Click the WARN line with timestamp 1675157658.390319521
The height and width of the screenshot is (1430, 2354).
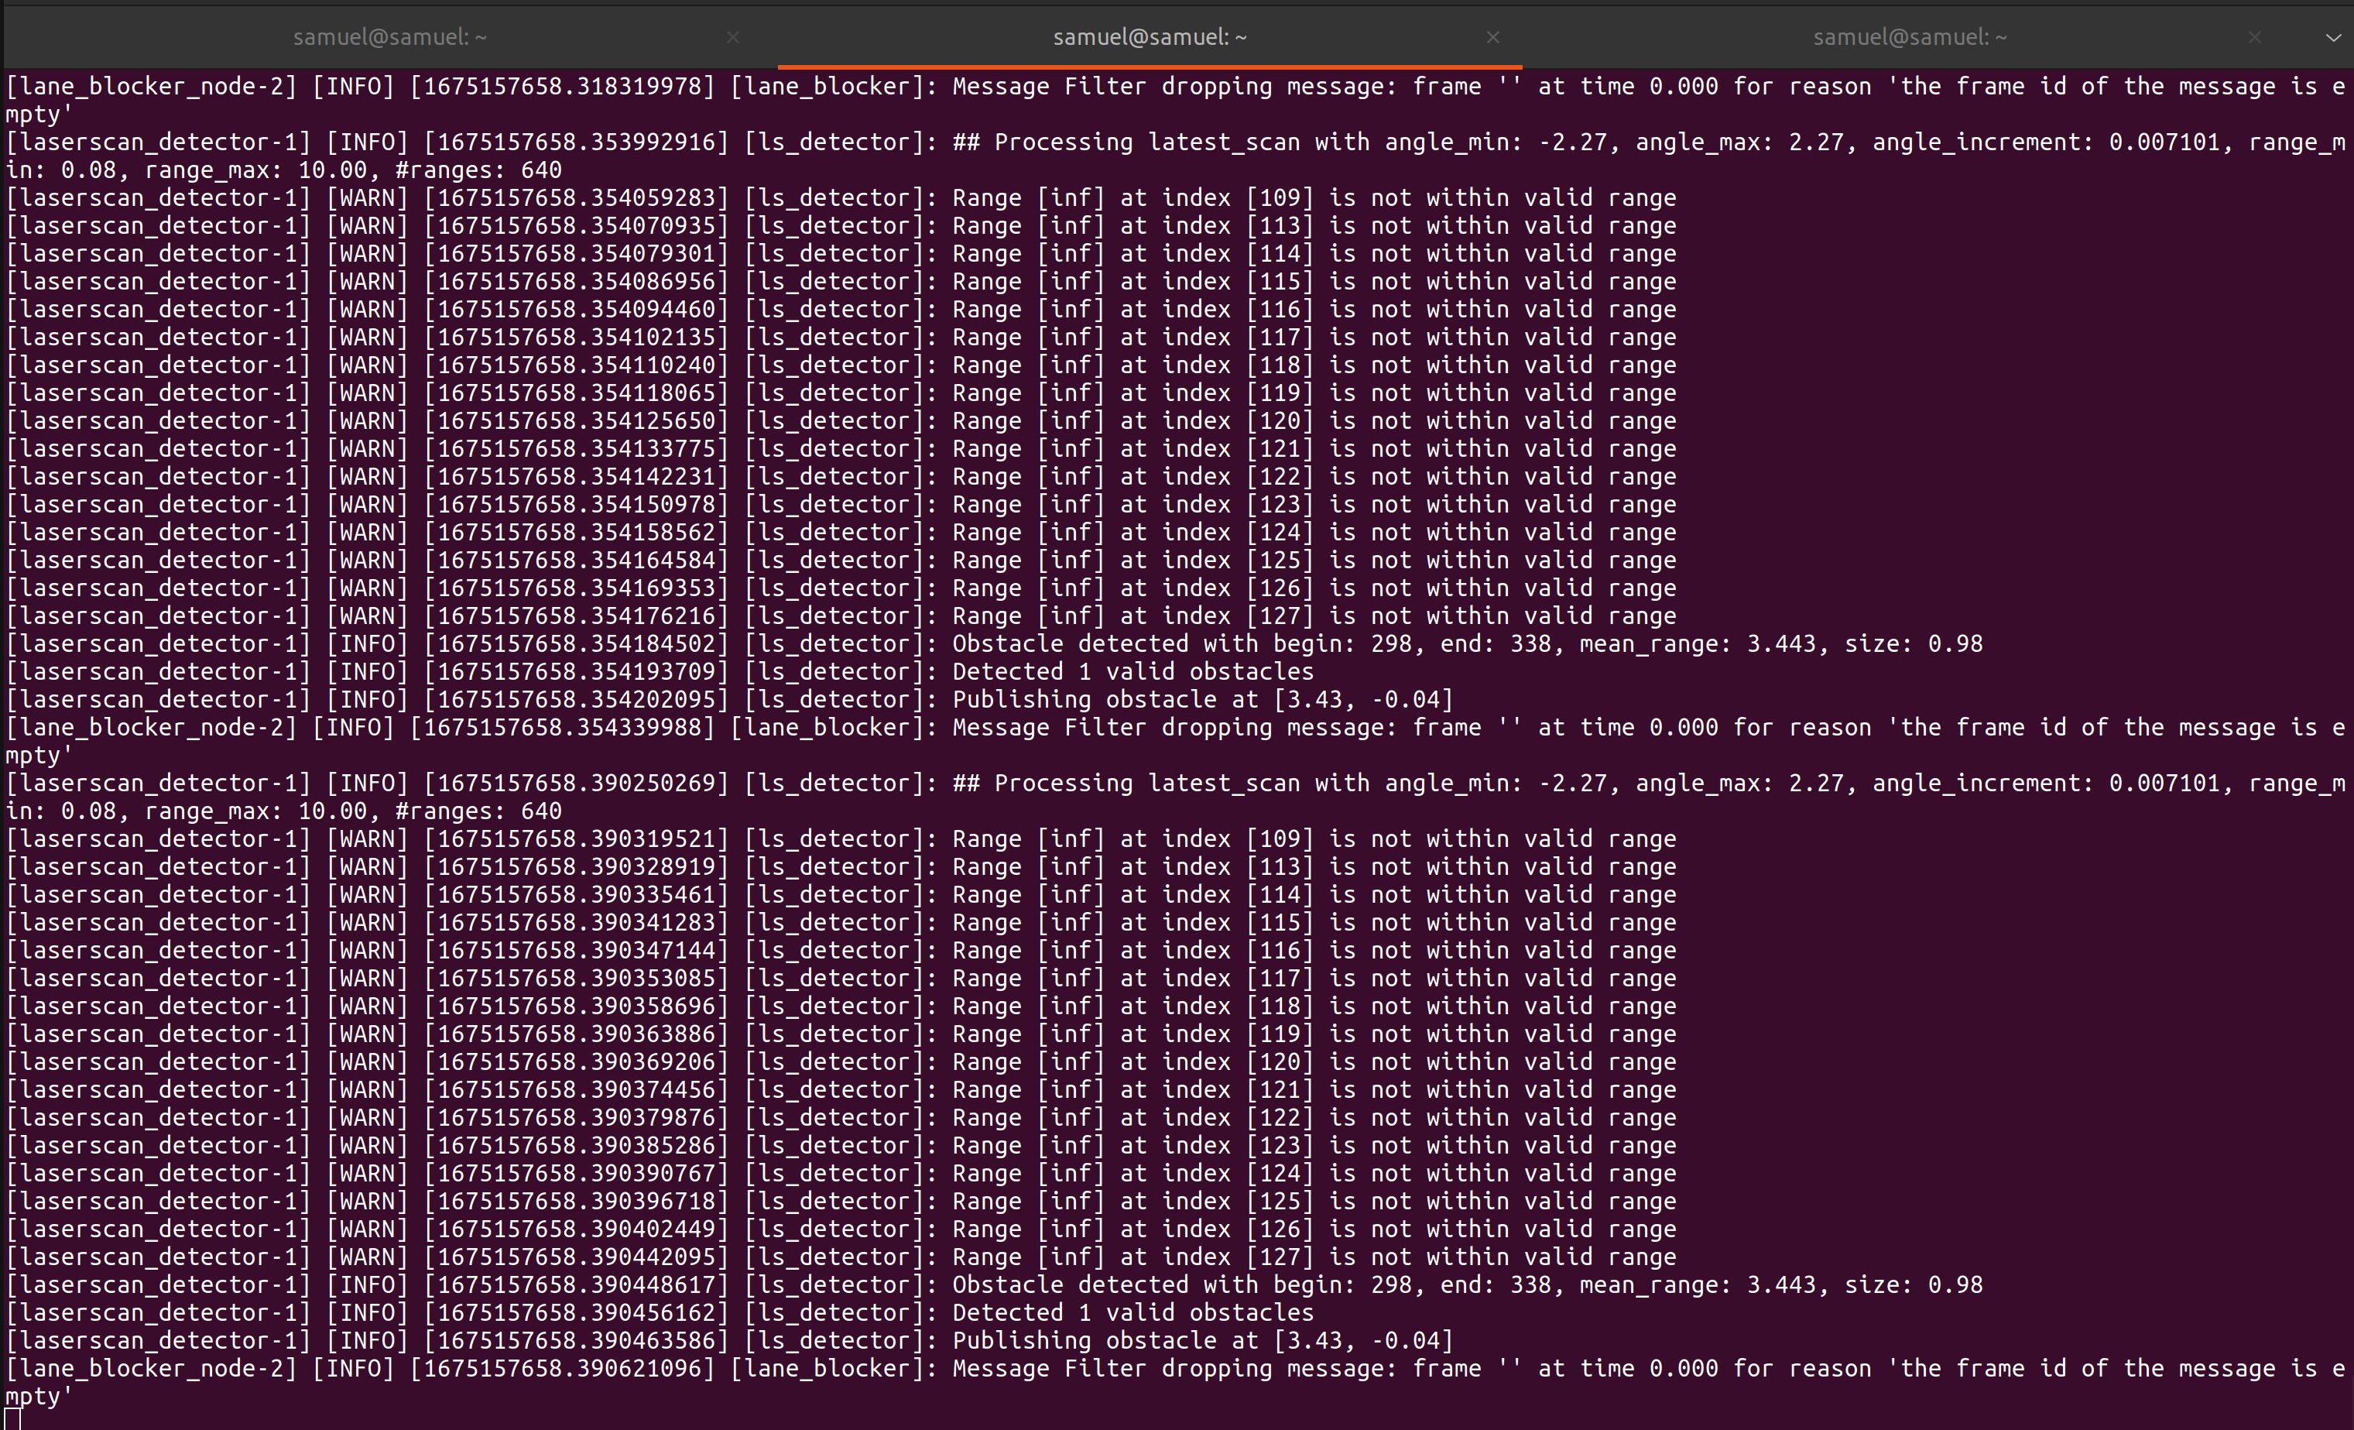(x=841, y=838)
